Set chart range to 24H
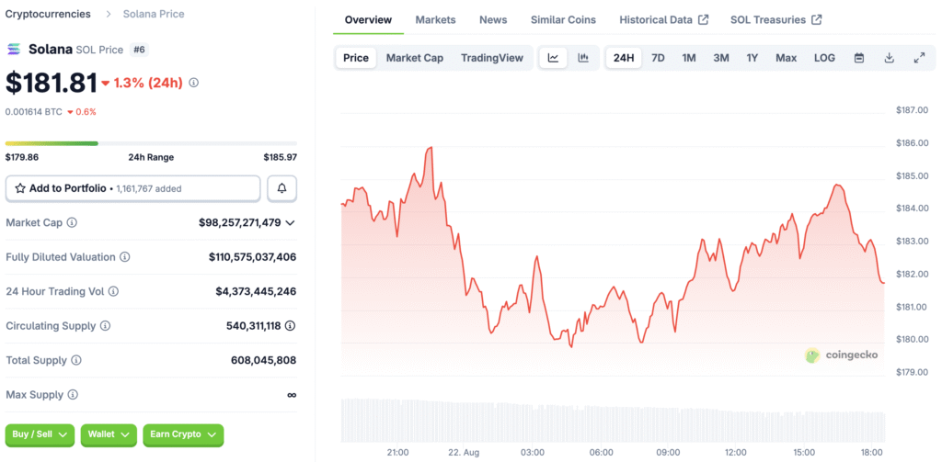 624,58
